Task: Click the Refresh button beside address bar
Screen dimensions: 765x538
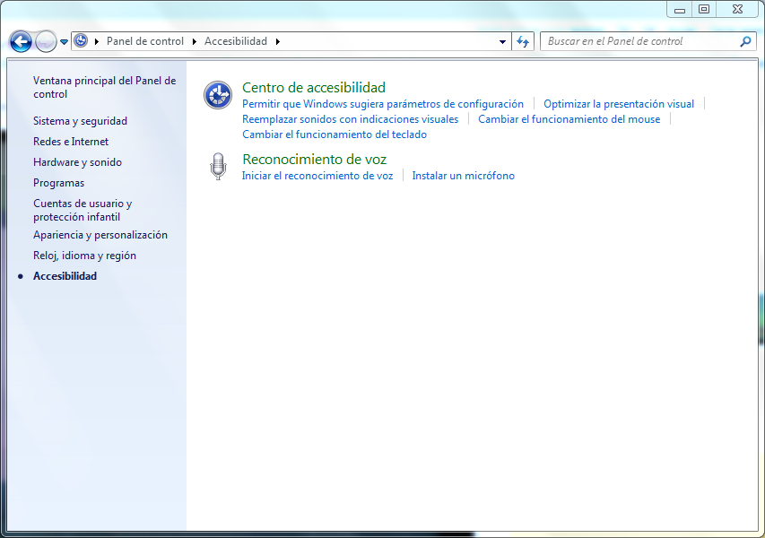Action: coord(523,41)
